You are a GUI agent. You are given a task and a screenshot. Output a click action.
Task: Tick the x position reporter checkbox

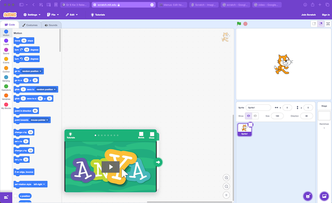pyautogui.click(x=15, y=196)
